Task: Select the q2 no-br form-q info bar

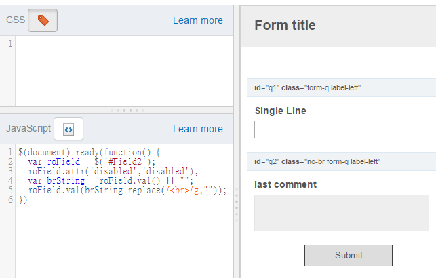Action: point(342,161)
